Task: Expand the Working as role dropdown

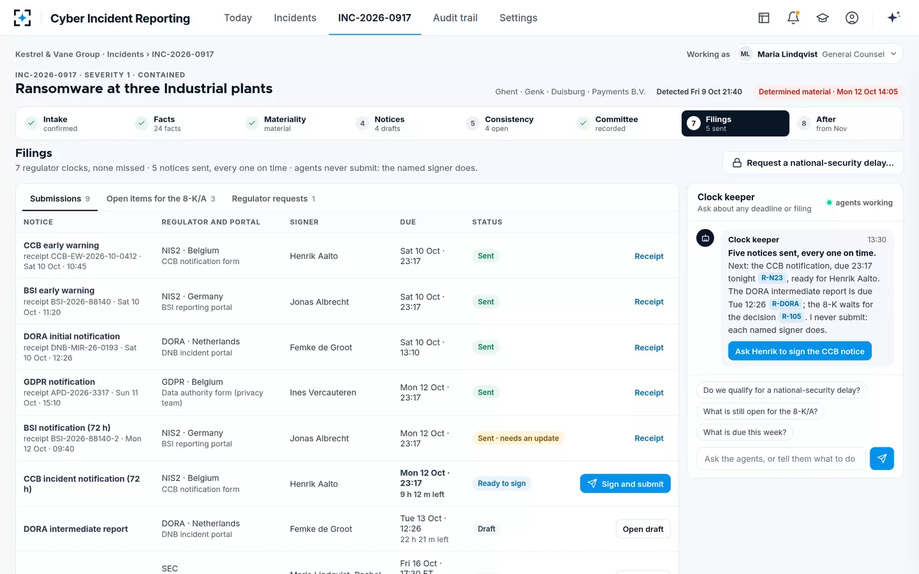Action: pyautogui.click(x=820, y=54)
